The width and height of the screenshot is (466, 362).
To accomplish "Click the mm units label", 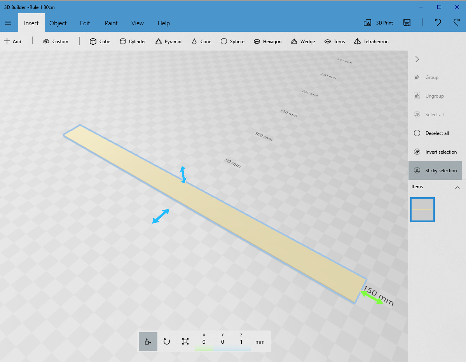I will point(260,342).
